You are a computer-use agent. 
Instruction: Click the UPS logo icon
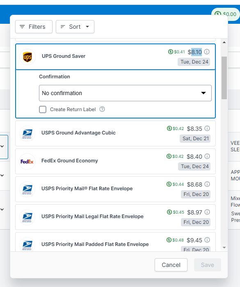pyautogui.click(x=27, y=57)
